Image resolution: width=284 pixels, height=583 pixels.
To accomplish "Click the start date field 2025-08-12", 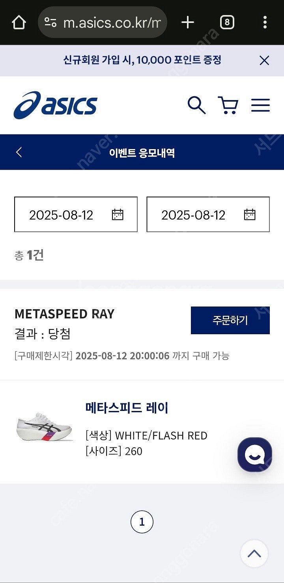I will [61, 215].
